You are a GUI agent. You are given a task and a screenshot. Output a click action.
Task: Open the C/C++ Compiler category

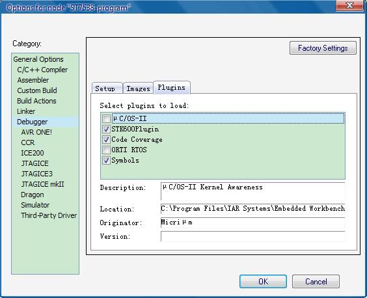click(42, 70)
